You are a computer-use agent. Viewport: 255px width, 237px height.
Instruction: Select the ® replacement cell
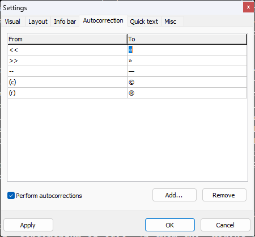(187, 93)
